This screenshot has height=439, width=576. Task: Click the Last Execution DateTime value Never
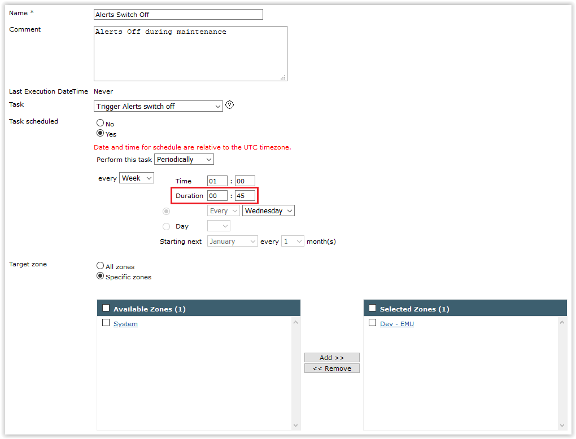click(103, 91)
